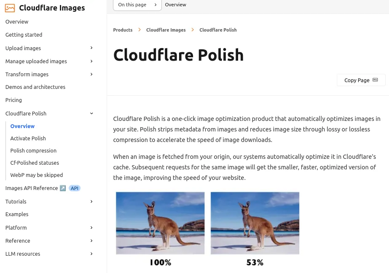Click the chevron icon inside On this page
The height and width of the screenshot is (273, 389).
tap(155, 5)
